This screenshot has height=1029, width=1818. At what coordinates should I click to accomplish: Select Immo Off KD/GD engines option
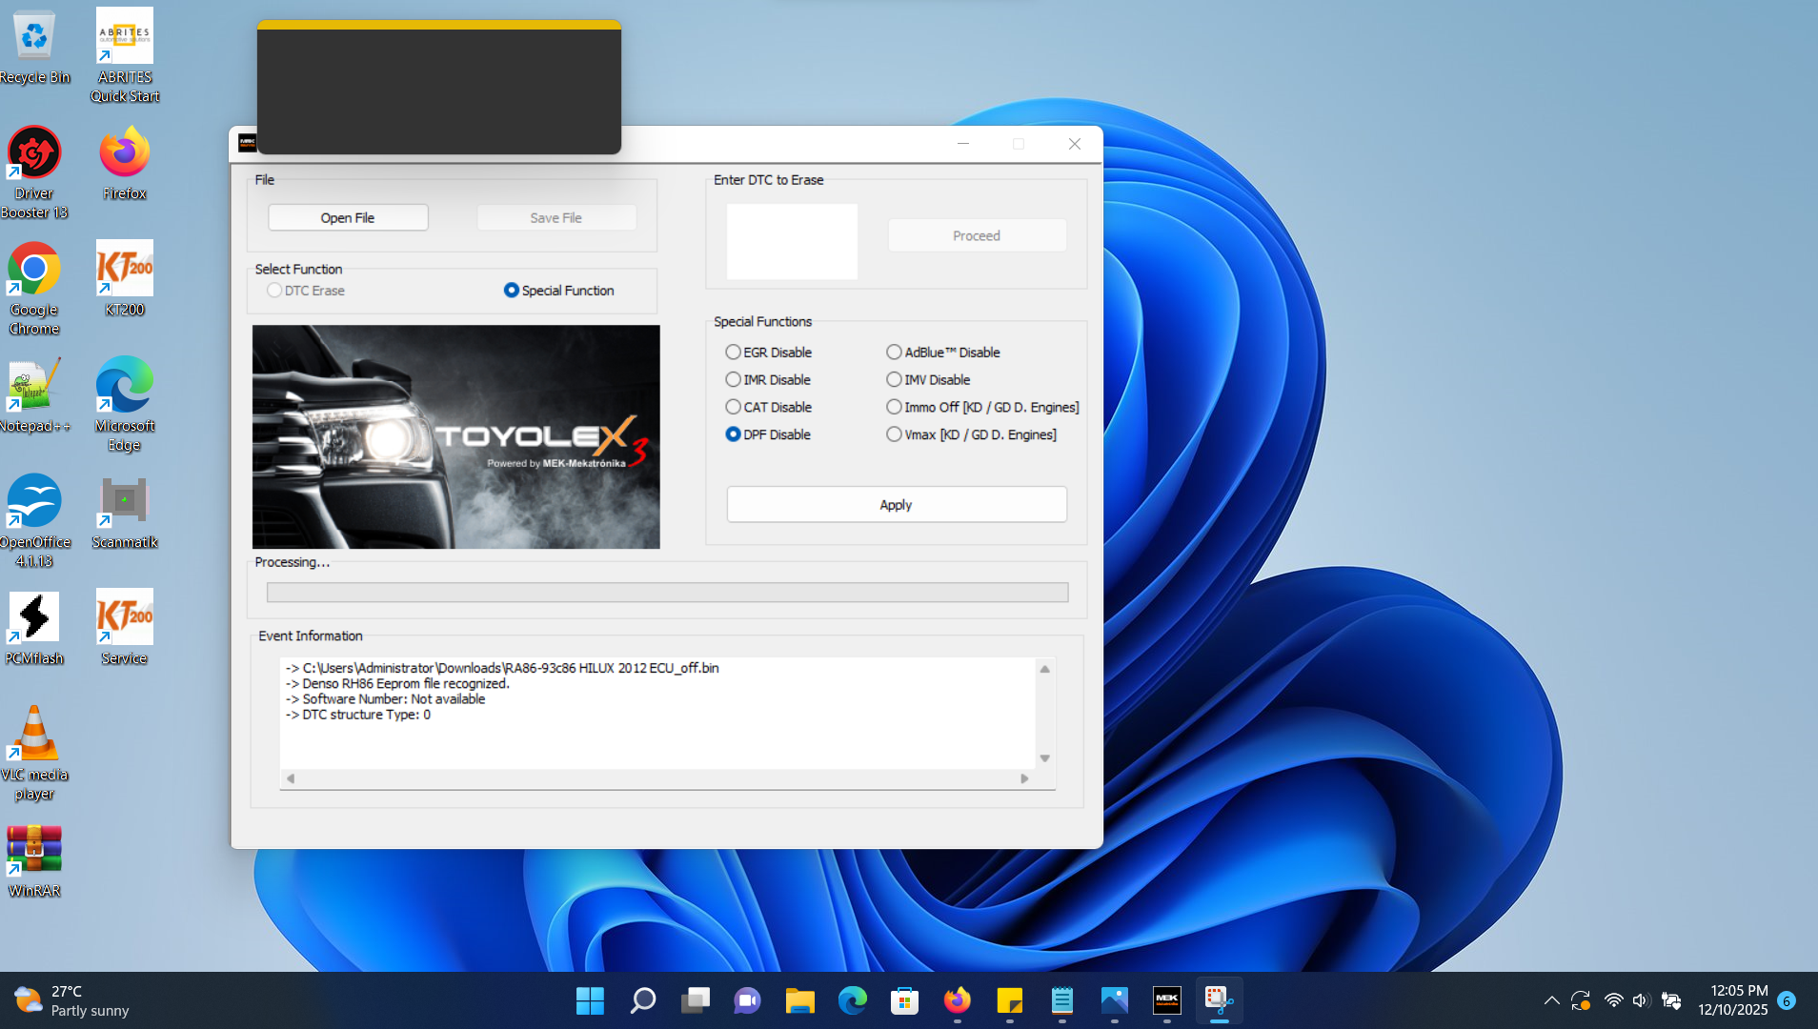coord(894,407)
